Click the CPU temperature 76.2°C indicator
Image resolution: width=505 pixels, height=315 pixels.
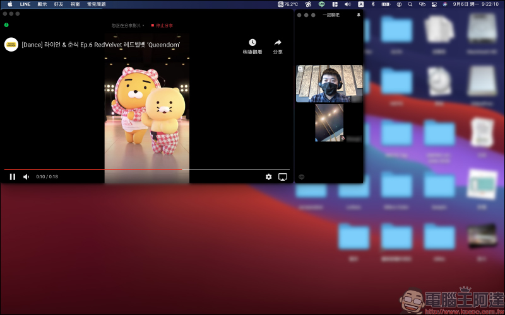pyautogui.click(x=288, y=4)
